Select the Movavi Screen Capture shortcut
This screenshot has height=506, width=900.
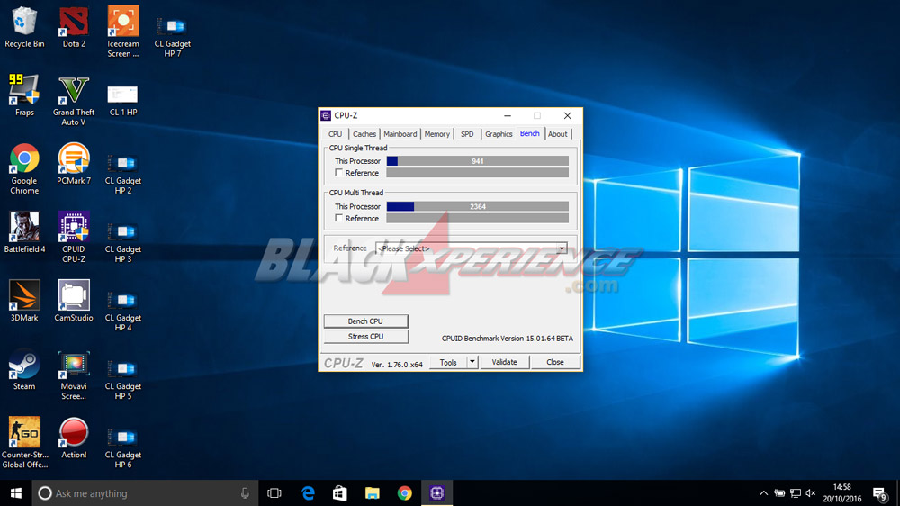click(x=74, y=375)
